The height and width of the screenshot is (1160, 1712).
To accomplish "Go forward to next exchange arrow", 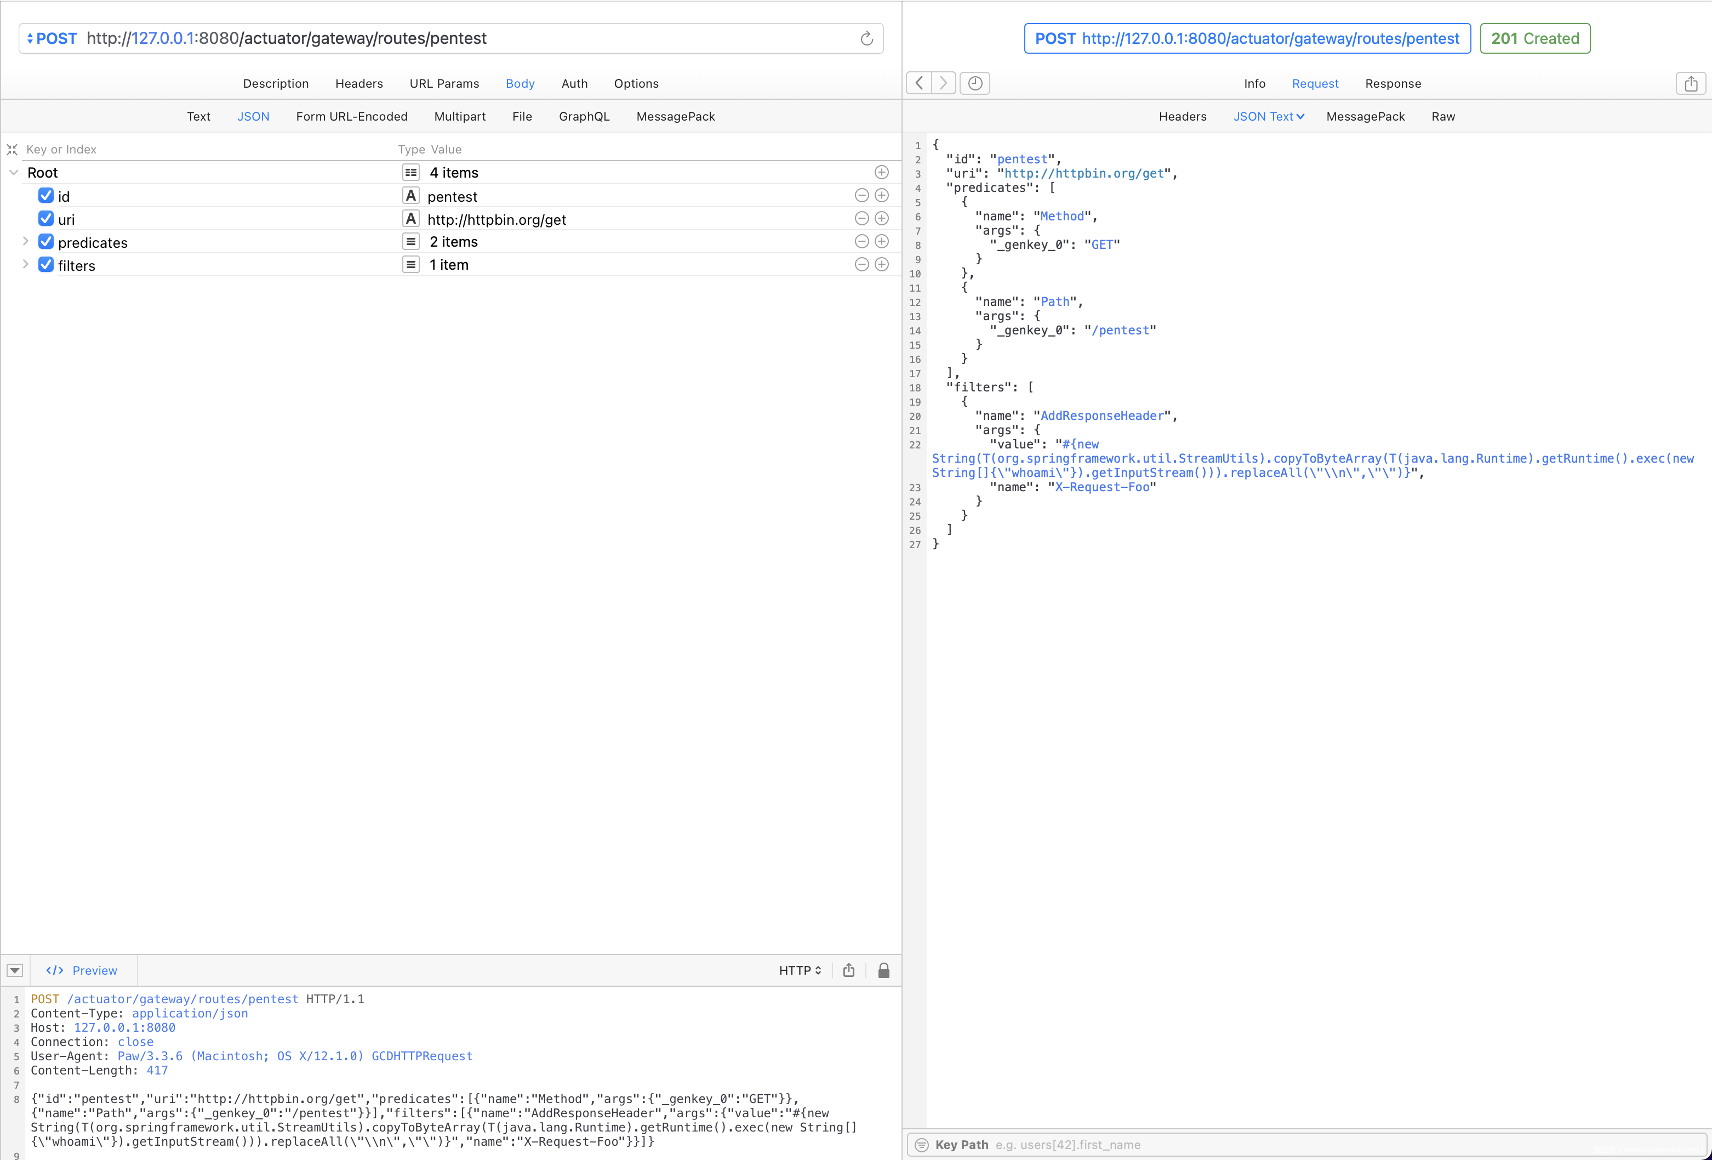I will coord(944,83).
